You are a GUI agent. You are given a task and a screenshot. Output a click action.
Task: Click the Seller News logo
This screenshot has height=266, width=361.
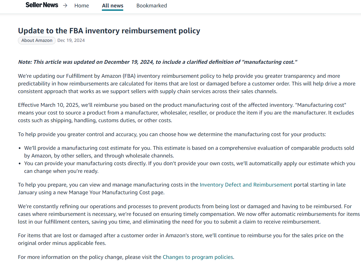(x=42, y=5)
